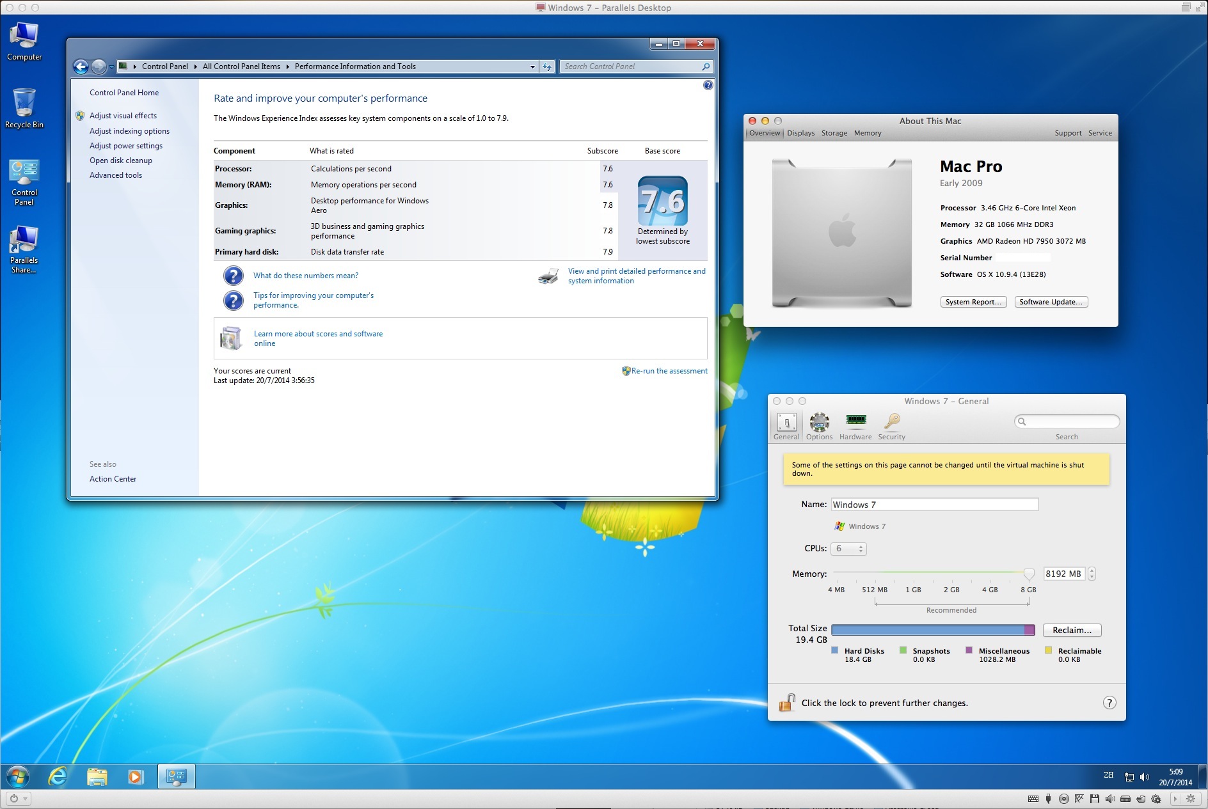Click 'Learn more about scores and software online'

click(318, 338)
